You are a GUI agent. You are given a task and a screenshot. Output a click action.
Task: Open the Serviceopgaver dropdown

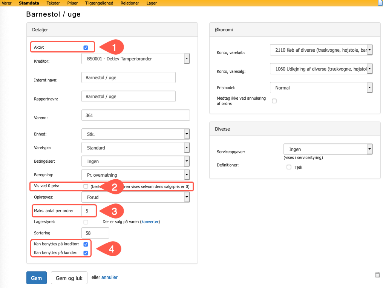(328, 149)
